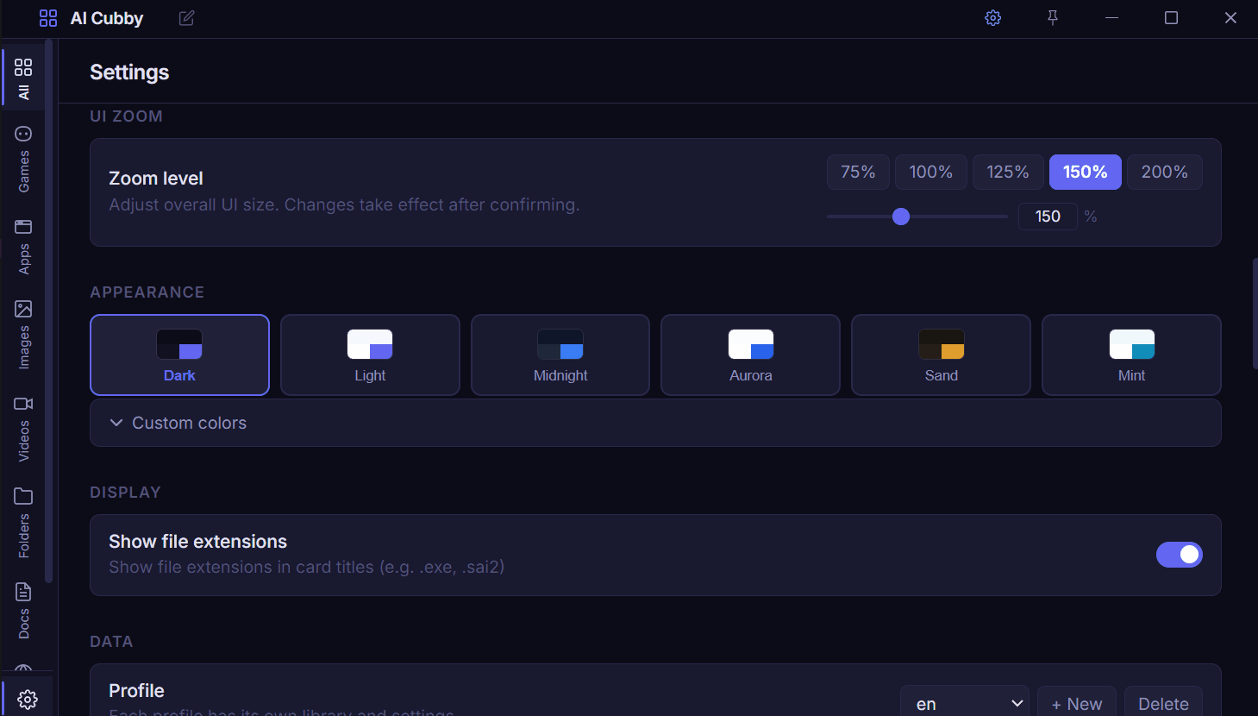Screen dimensions: 1258x716
Task: Pin the window with the pin icon
Action: (x=1053, y=18)
